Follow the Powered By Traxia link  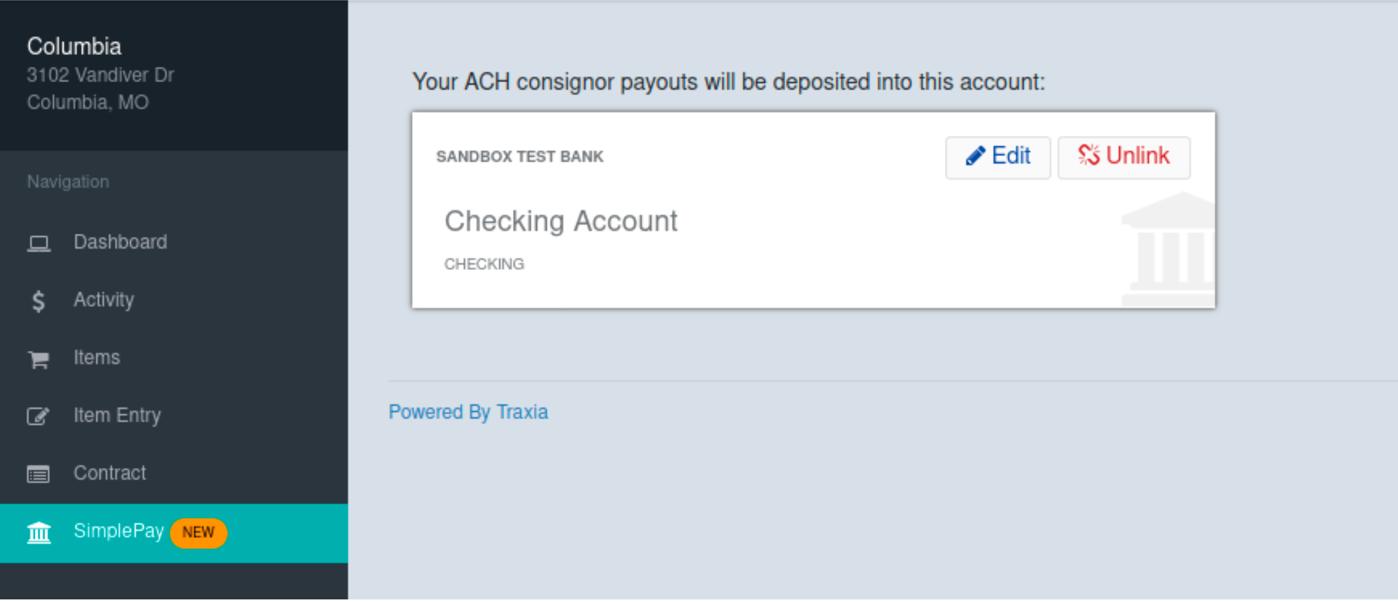pyautogui.click(x=468, y=412)
